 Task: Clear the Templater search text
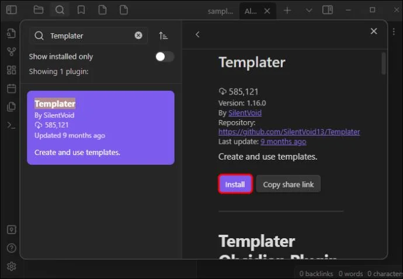click(x=138, y=36)
